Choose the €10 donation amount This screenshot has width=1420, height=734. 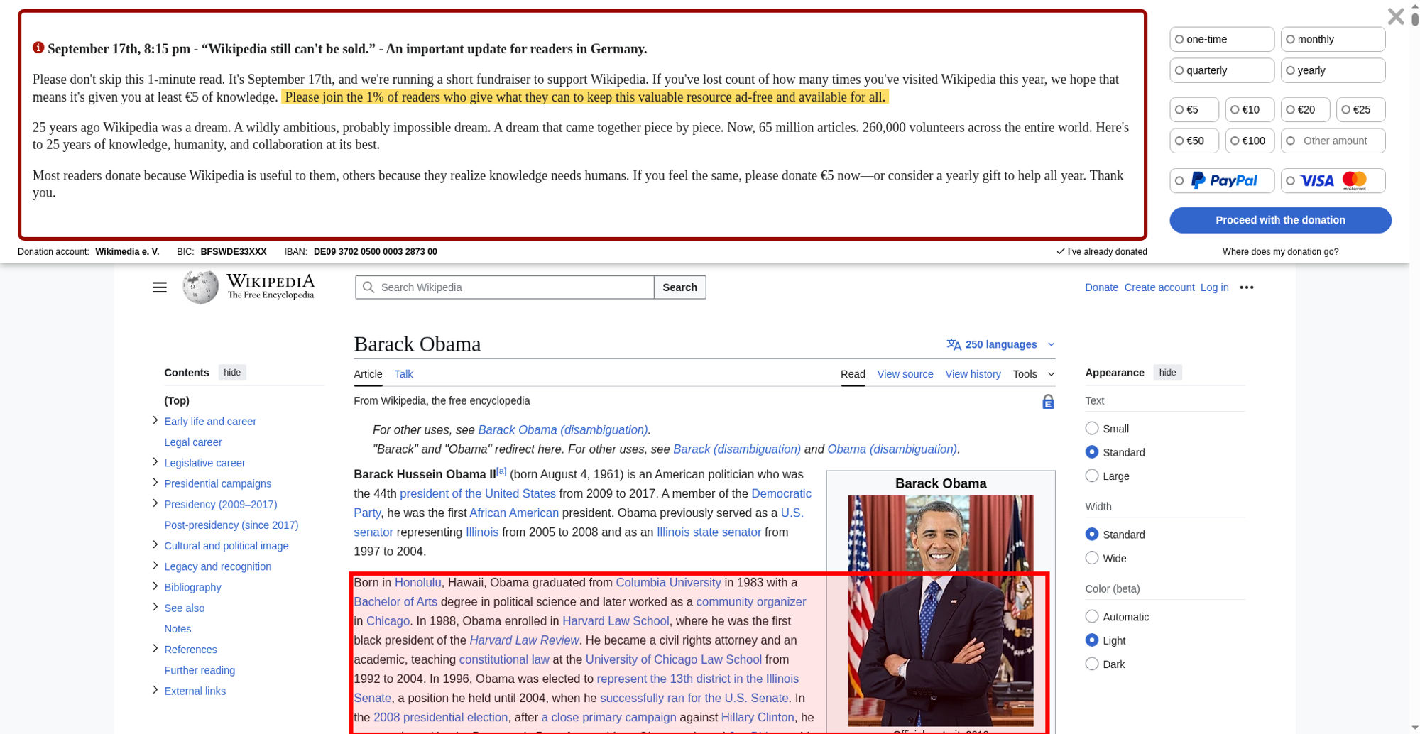1250,109
